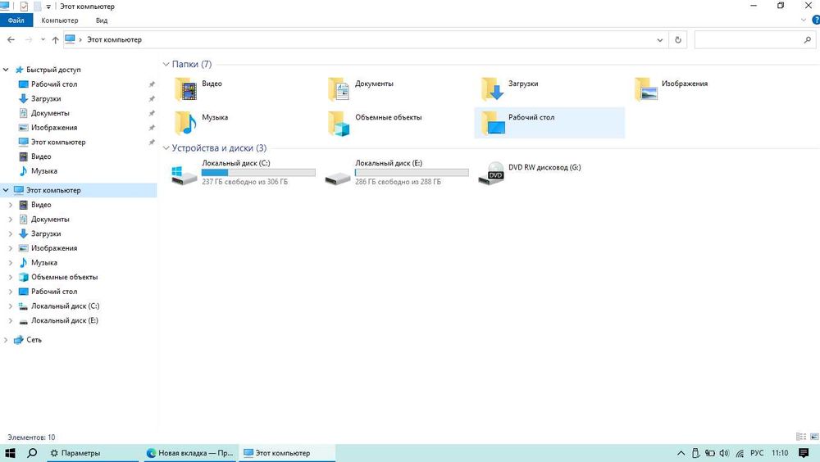Screen dimensions: 820x462
Task: Click the C: drive usage bar
Action: click(258, 173)
